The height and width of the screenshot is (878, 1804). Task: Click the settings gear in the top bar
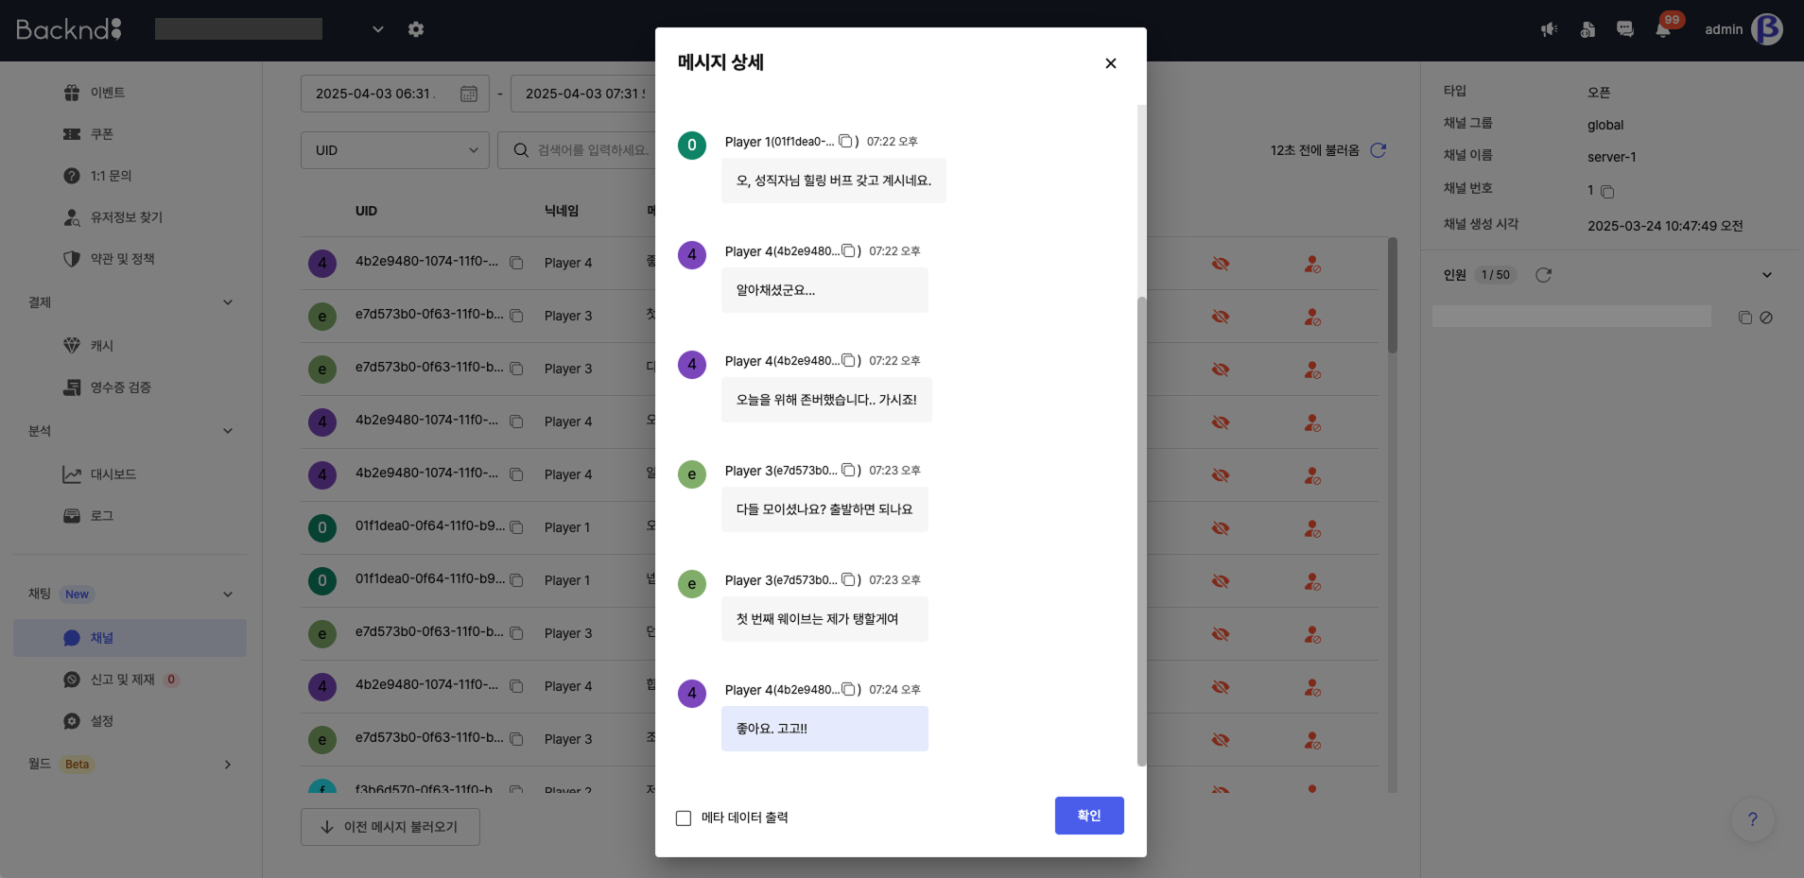(x=415, y=29)
